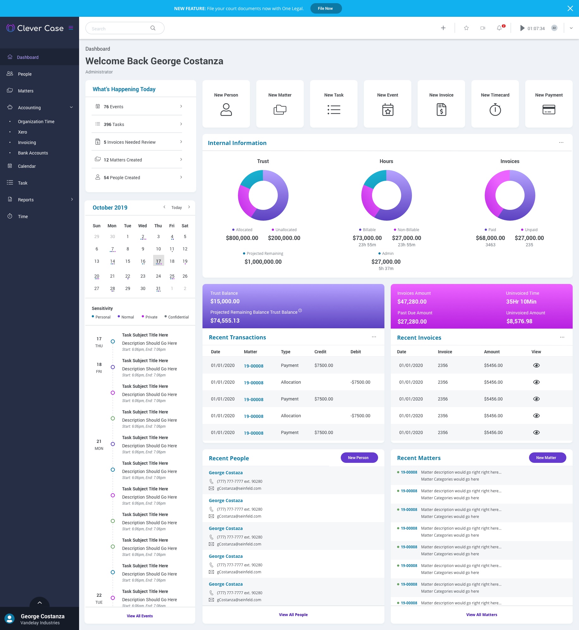Click the New Payment card icon
579x630 pixels.
[549, 110]
